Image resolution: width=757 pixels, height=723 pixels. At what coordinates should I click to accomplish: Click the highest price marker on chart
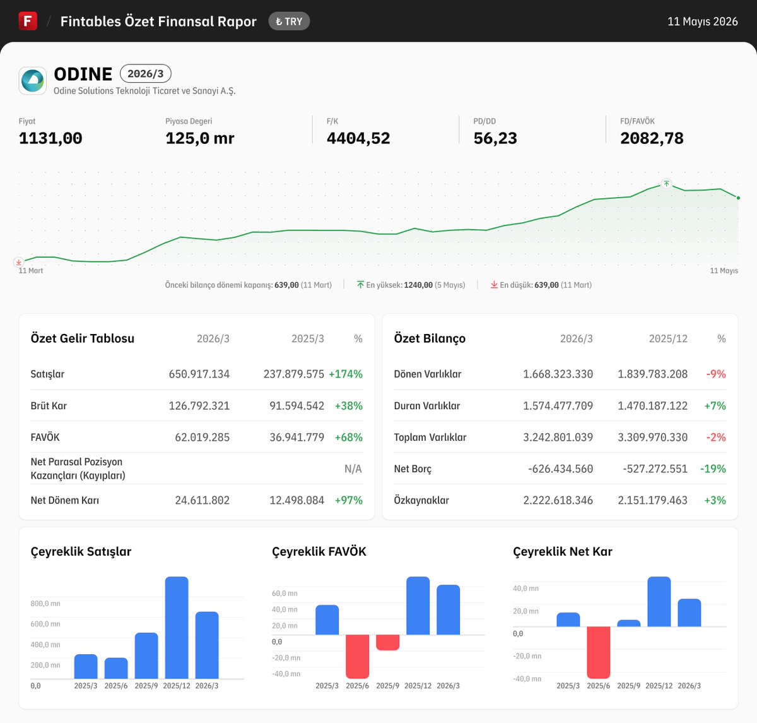pyautogui.click(x=666, y=184)
